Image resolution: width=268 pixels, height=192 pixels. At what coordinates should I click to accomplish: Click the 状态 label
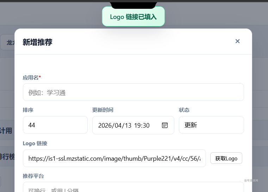coord(184,110)
